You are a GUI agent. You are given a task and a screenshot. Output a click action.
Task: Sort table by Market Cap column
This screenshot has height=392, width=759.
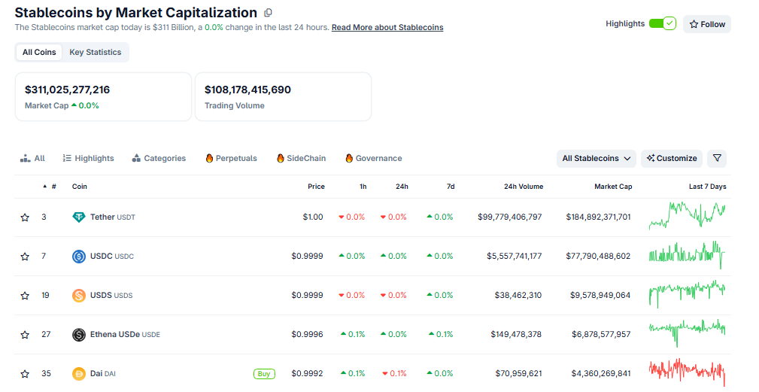(613, 187)
